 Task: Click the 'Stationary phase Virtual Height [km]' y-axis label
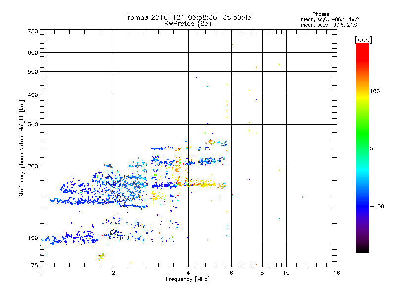pos(22,149)
